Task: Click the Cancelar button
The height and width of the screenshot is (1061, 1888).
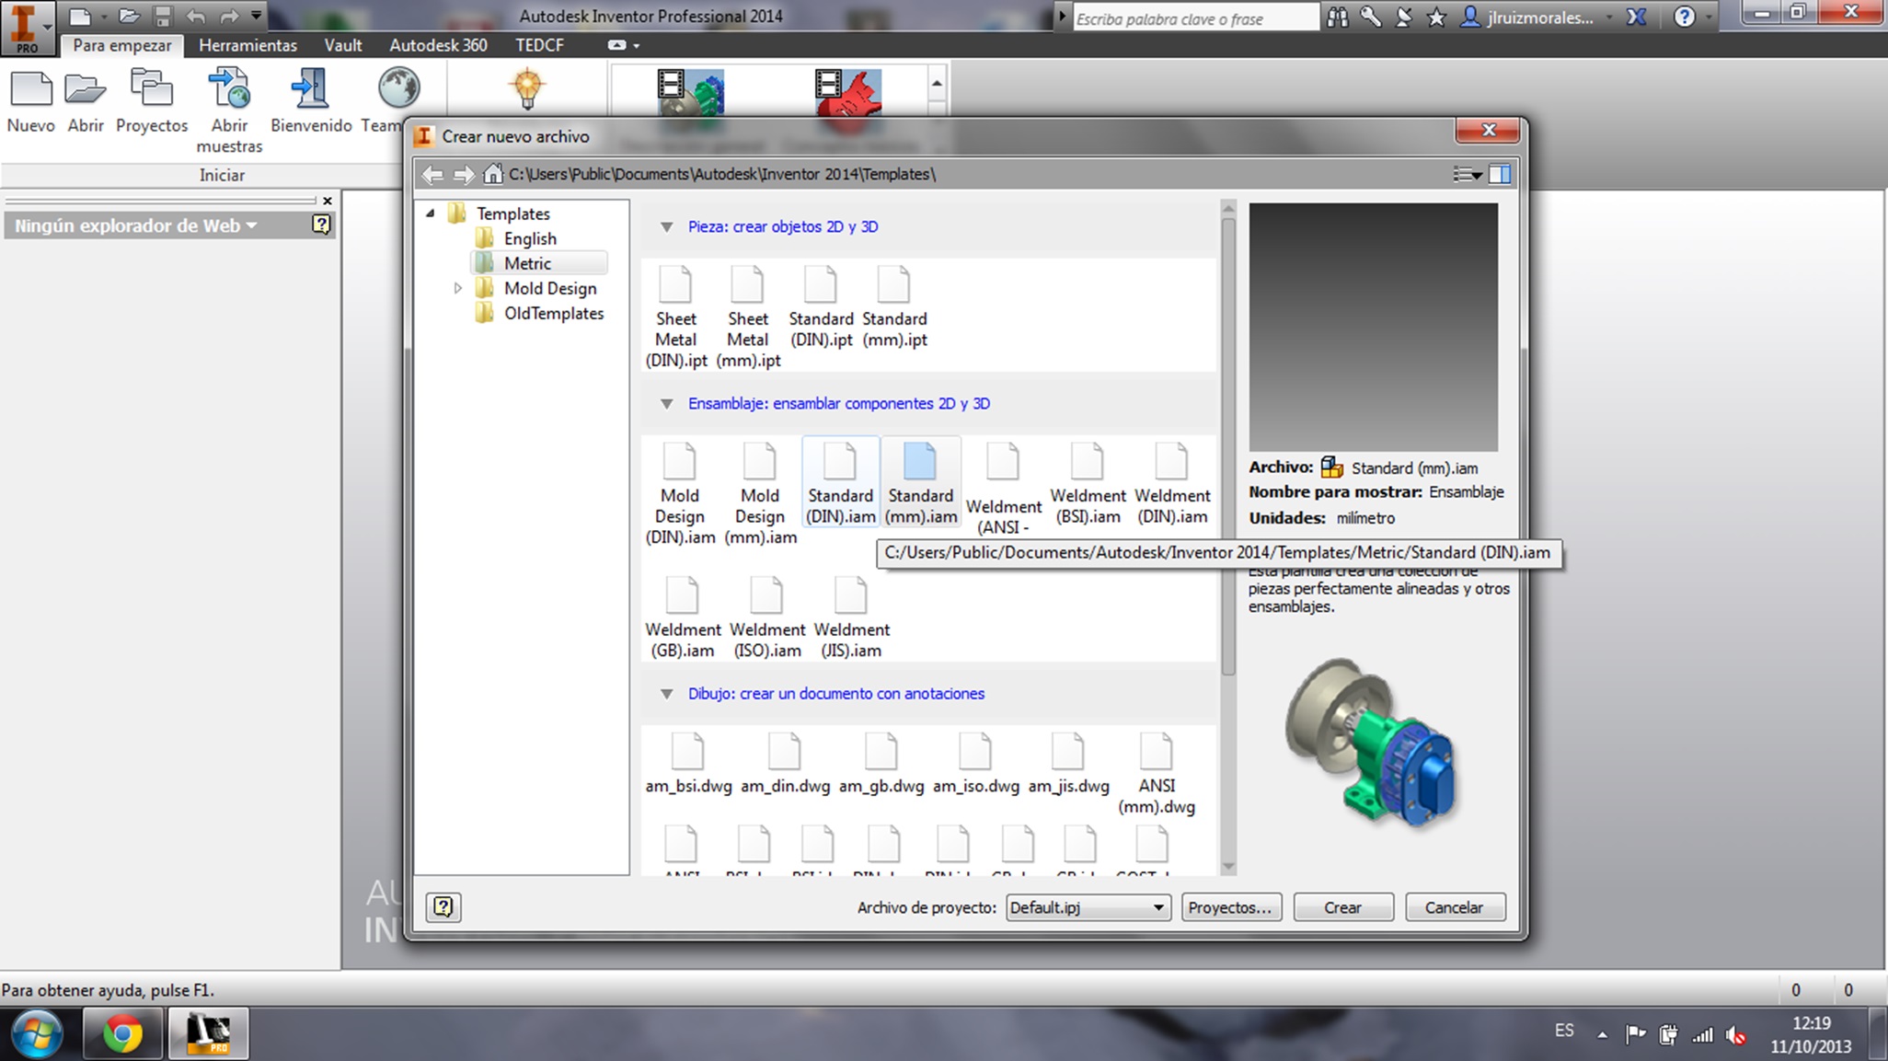Action: (1456, 907)
